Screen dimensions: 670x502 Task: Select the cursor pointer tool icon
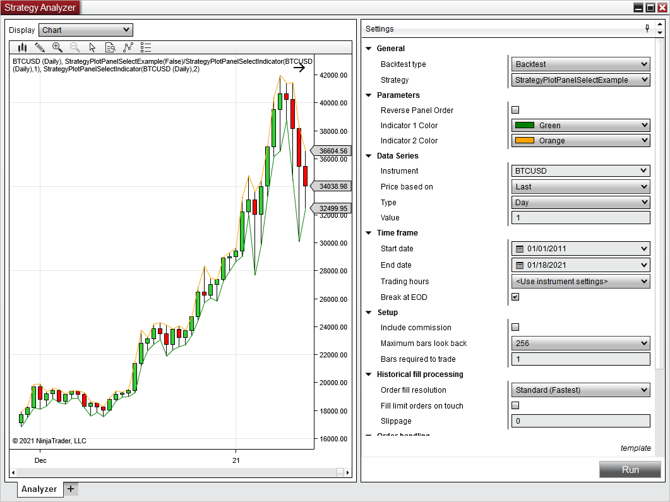point(92,47)
